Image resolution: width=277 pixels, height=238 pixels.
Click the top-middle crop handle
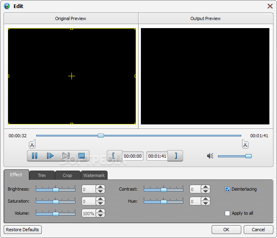click(x=71, y=29)
